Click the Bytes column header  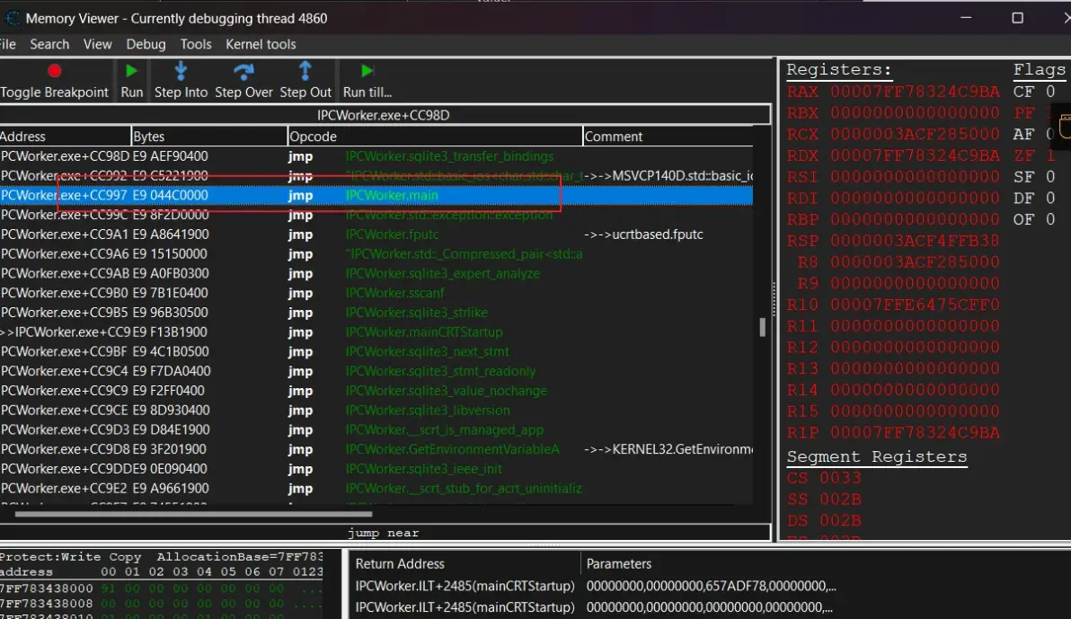click(209, 136)
